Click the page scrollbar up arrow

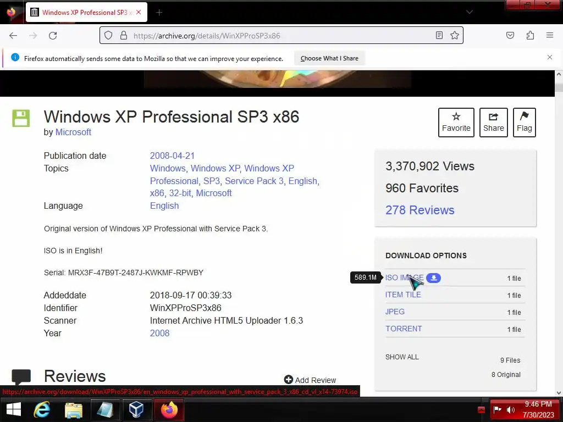559,74
